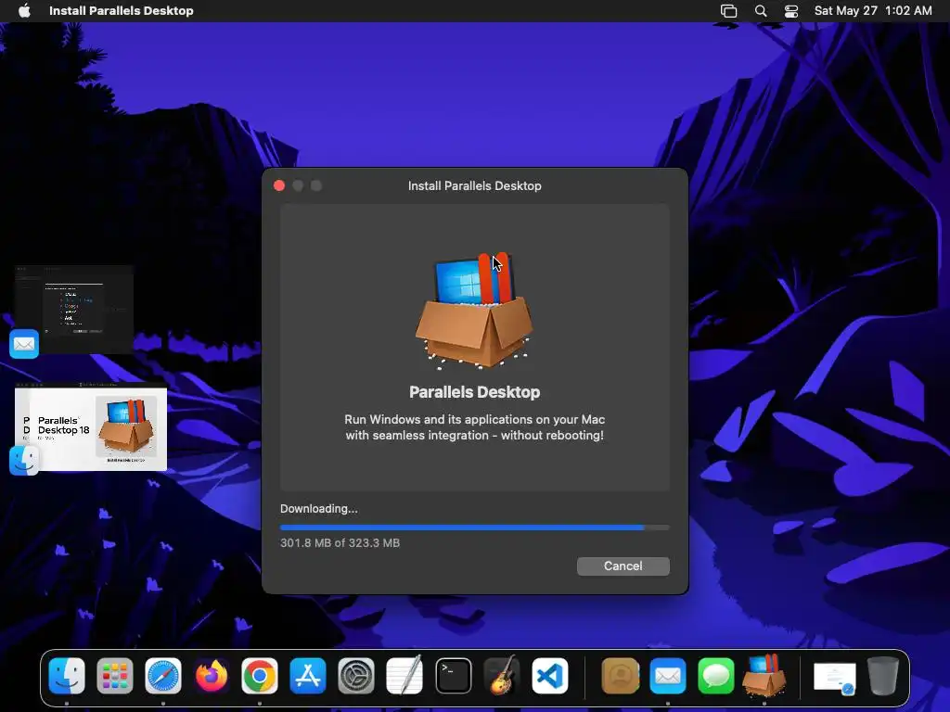
Task: Open the recent document stack in the Dock
Action: [835, 677]
